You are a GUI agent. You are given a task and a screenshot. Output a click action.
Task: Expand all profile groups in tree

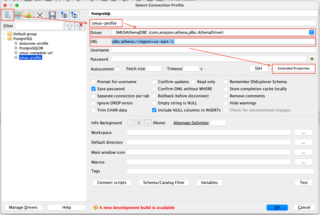click(64, 15)
